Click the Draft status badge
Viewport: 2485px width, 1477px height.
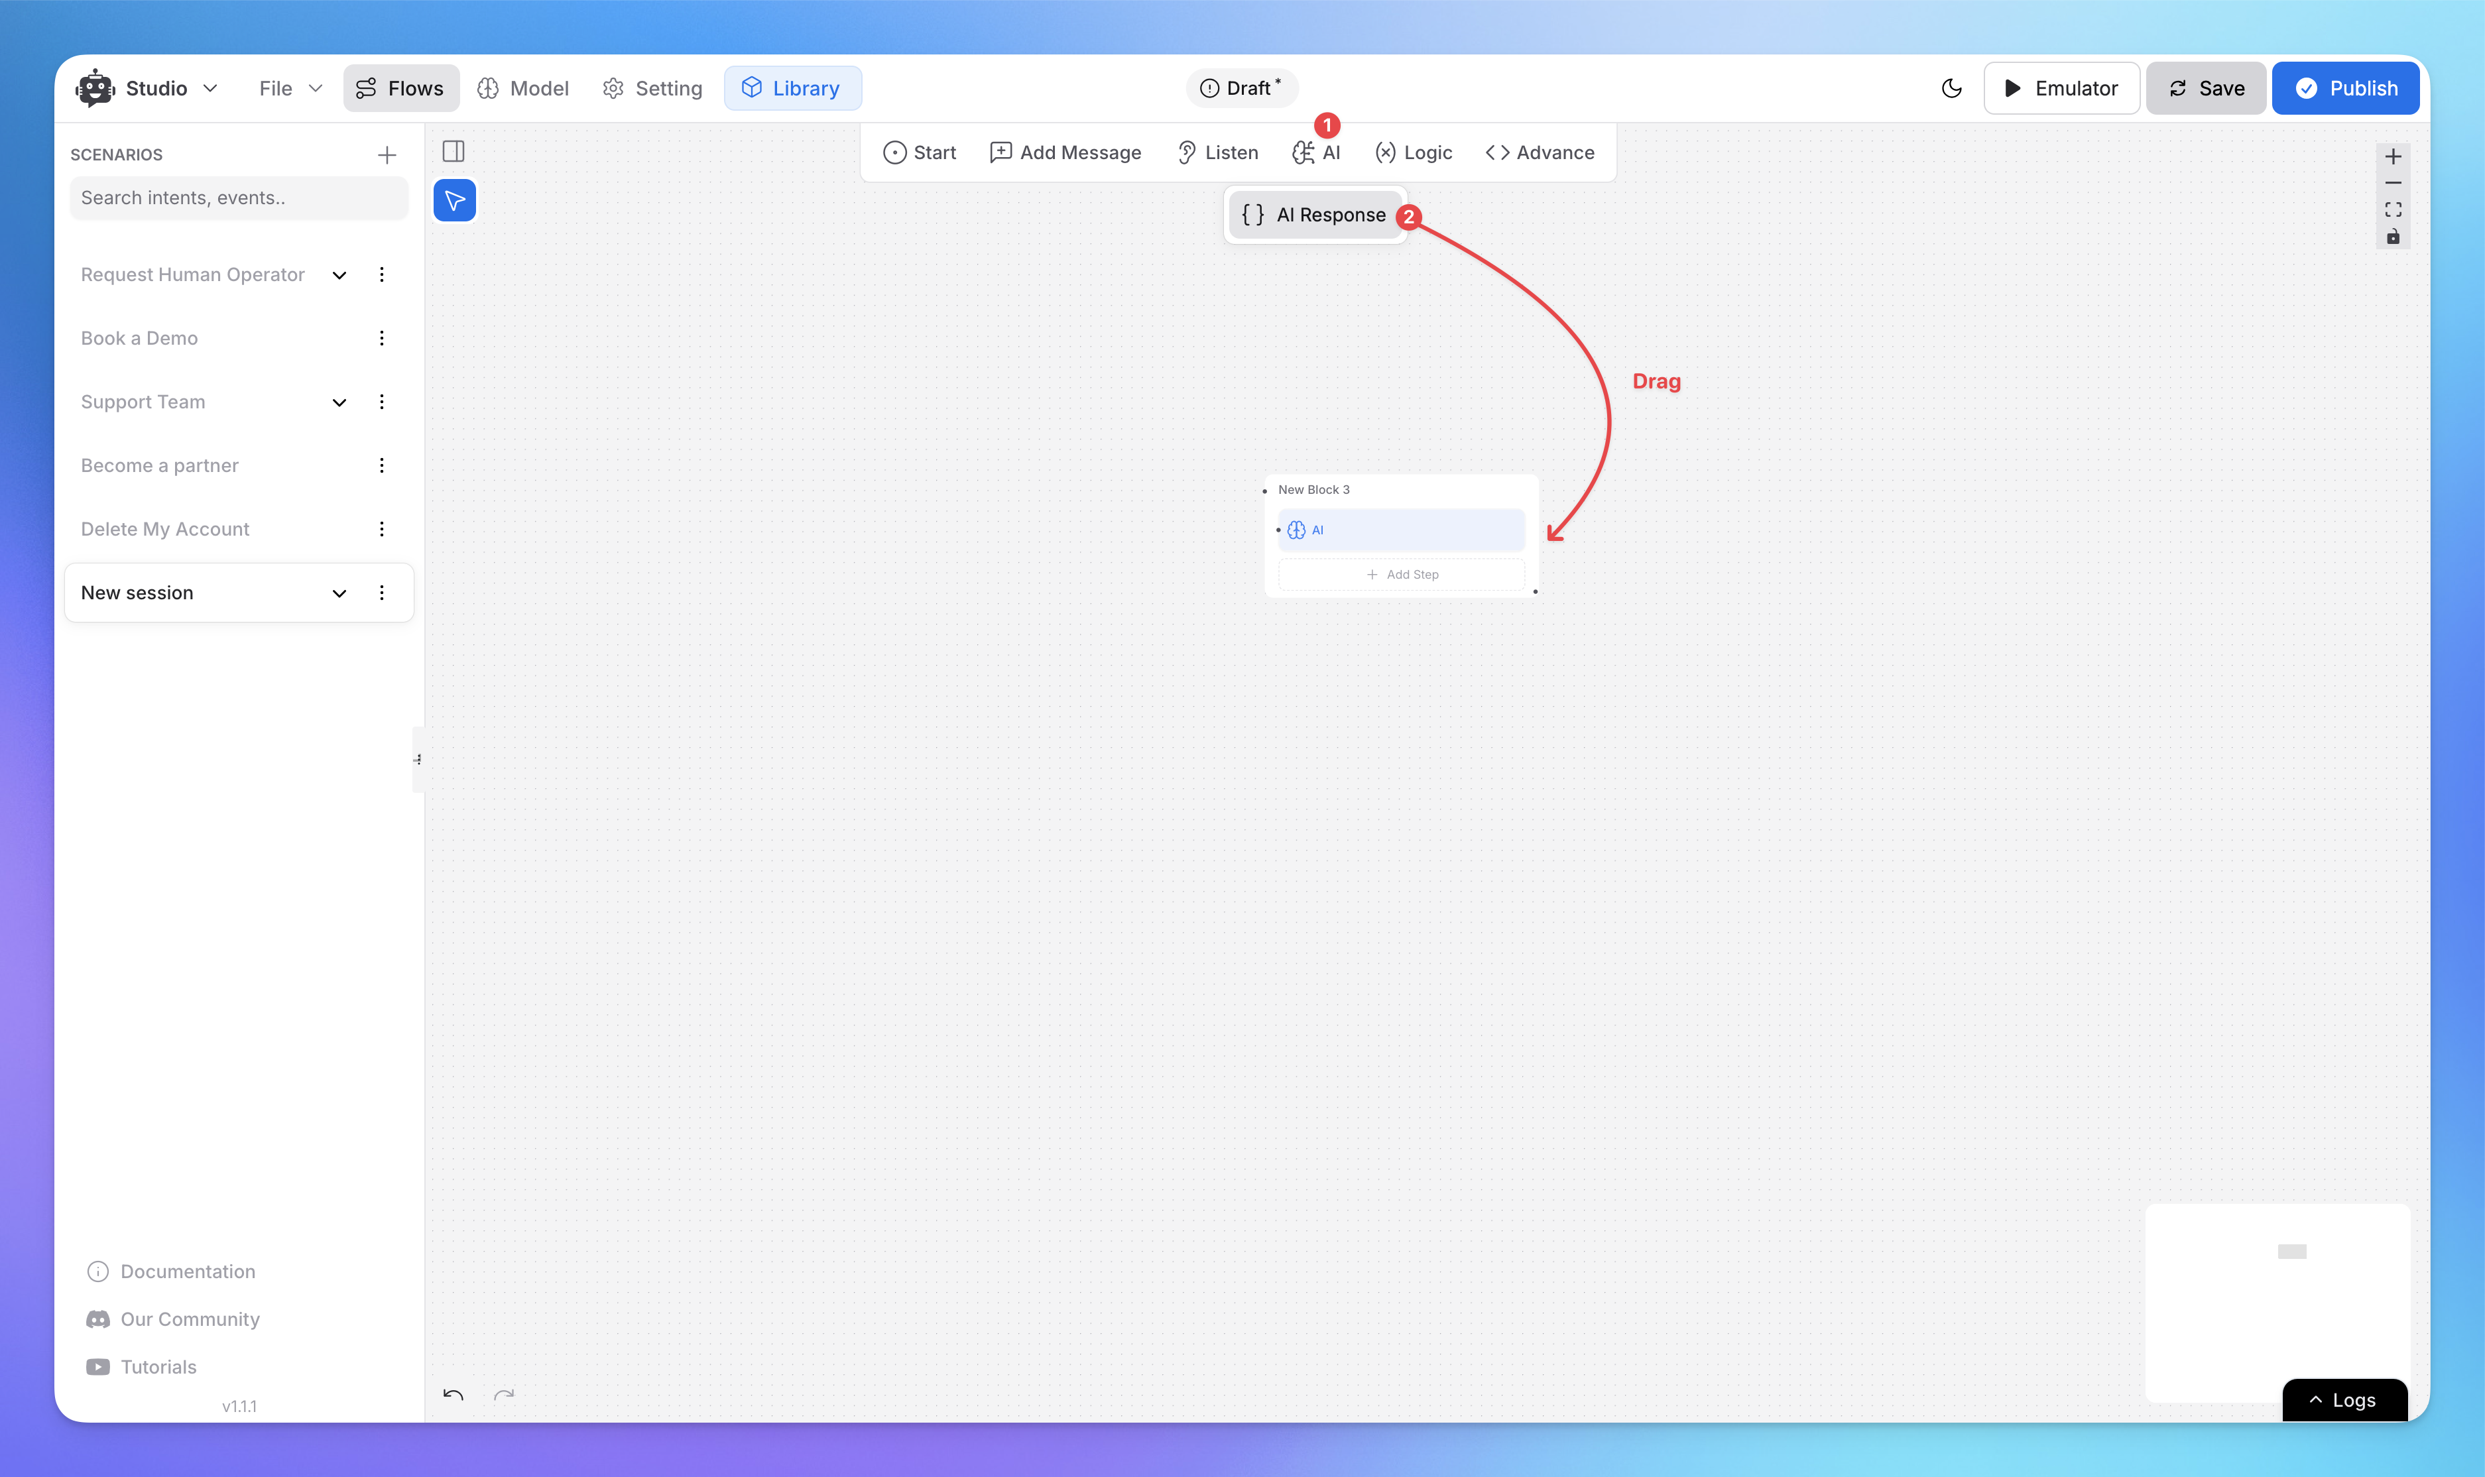coord(1241,88)
